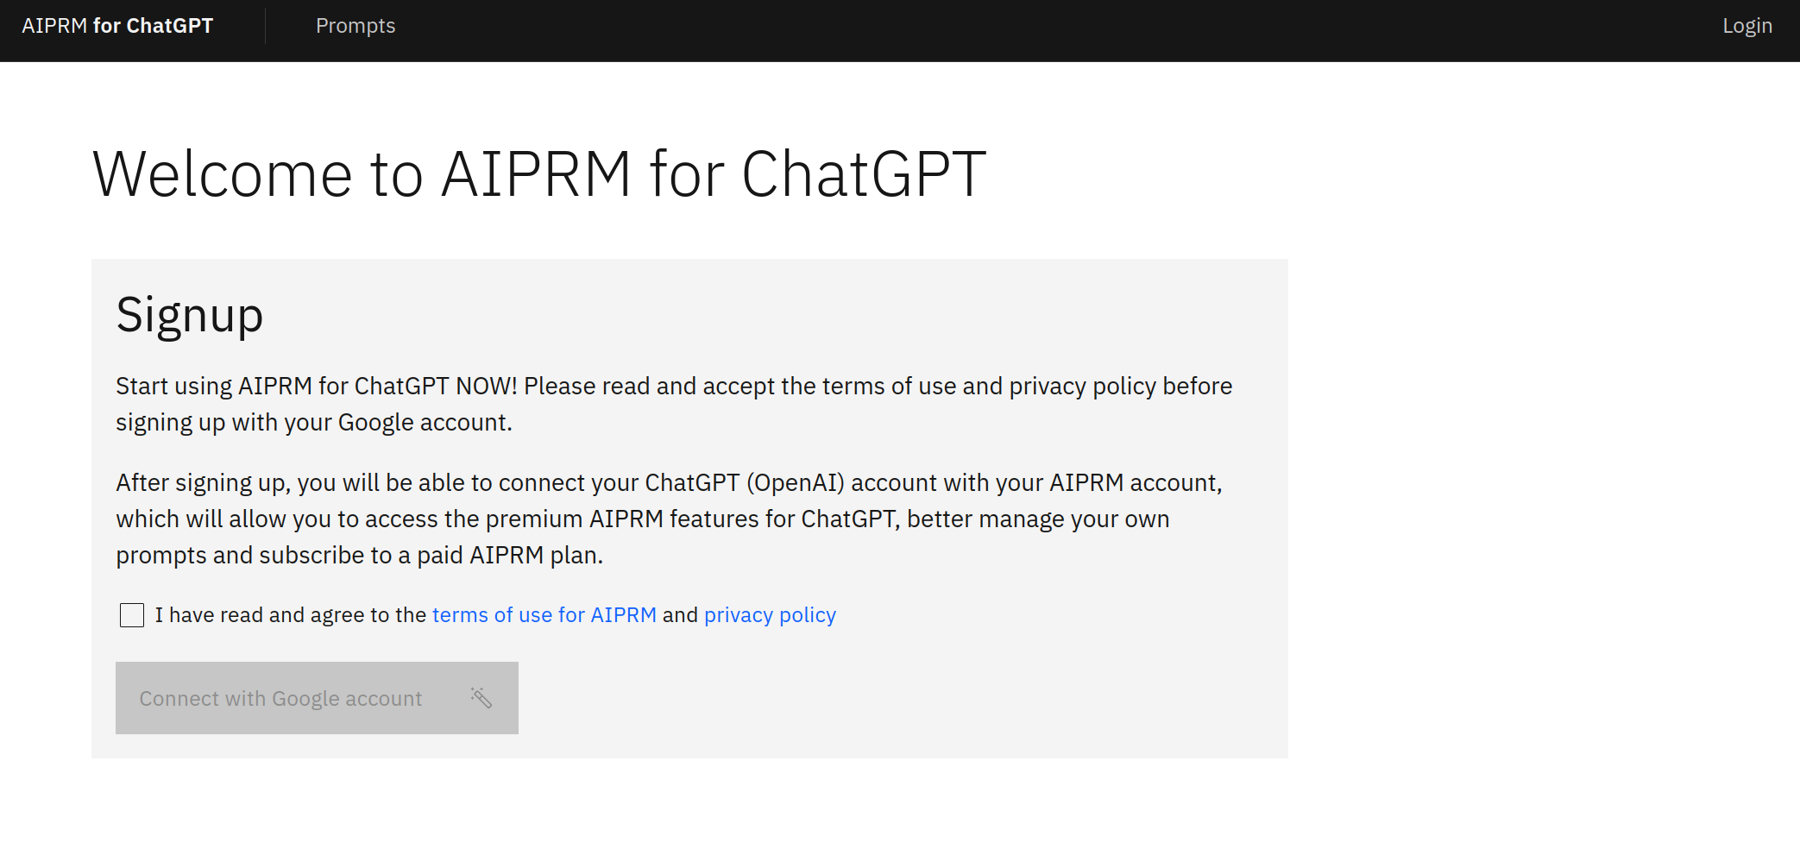Click the vertical divider beside Prompts in navbar
Viewport: 1800px width, 868px height.
tap(265, 26)
